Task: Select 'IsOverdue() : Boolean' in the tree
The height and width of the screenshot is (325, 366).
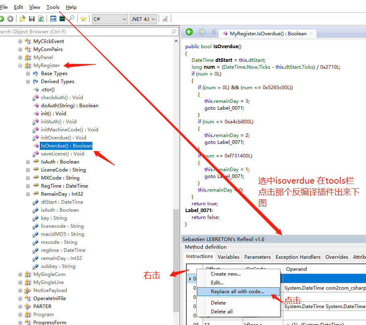Action: tap(66, 146)
